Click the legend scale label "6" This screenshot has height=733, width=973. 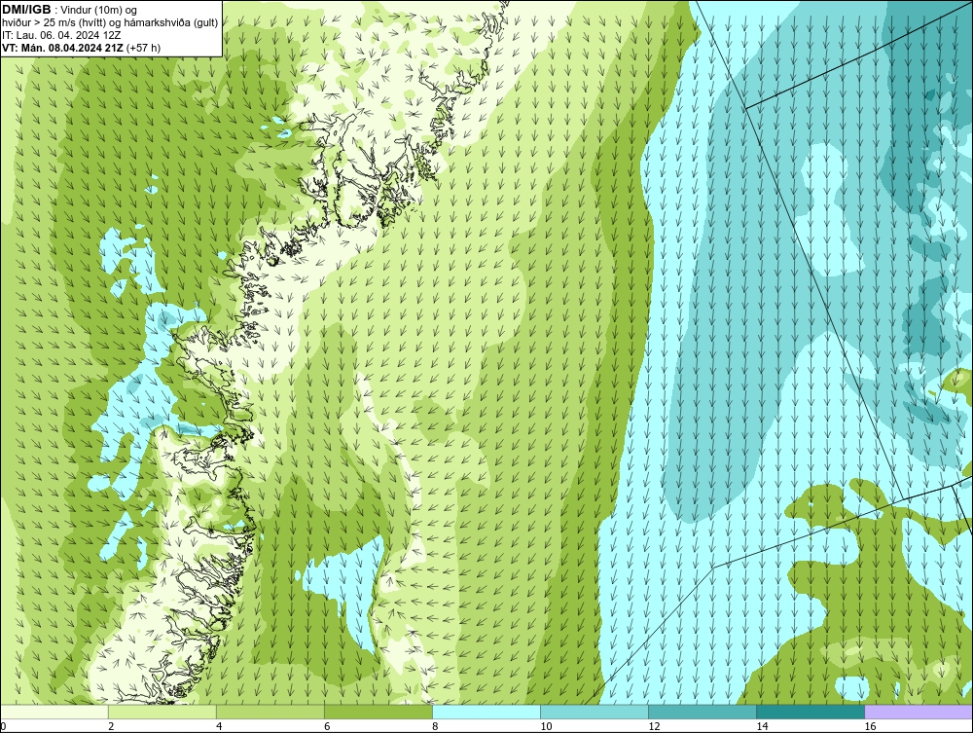coord(327,726)
